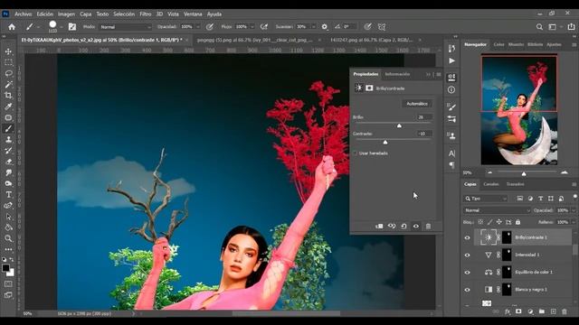Reset adjustment defaults in Propiedades panel
Image resolution: width=579 pixels, height=325 pixels.
coord(403,227)
